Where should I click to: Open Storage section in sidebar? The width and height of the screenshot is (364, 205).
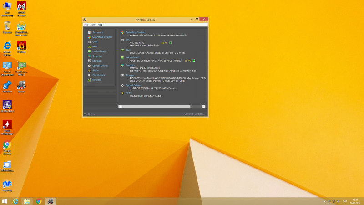96,61
